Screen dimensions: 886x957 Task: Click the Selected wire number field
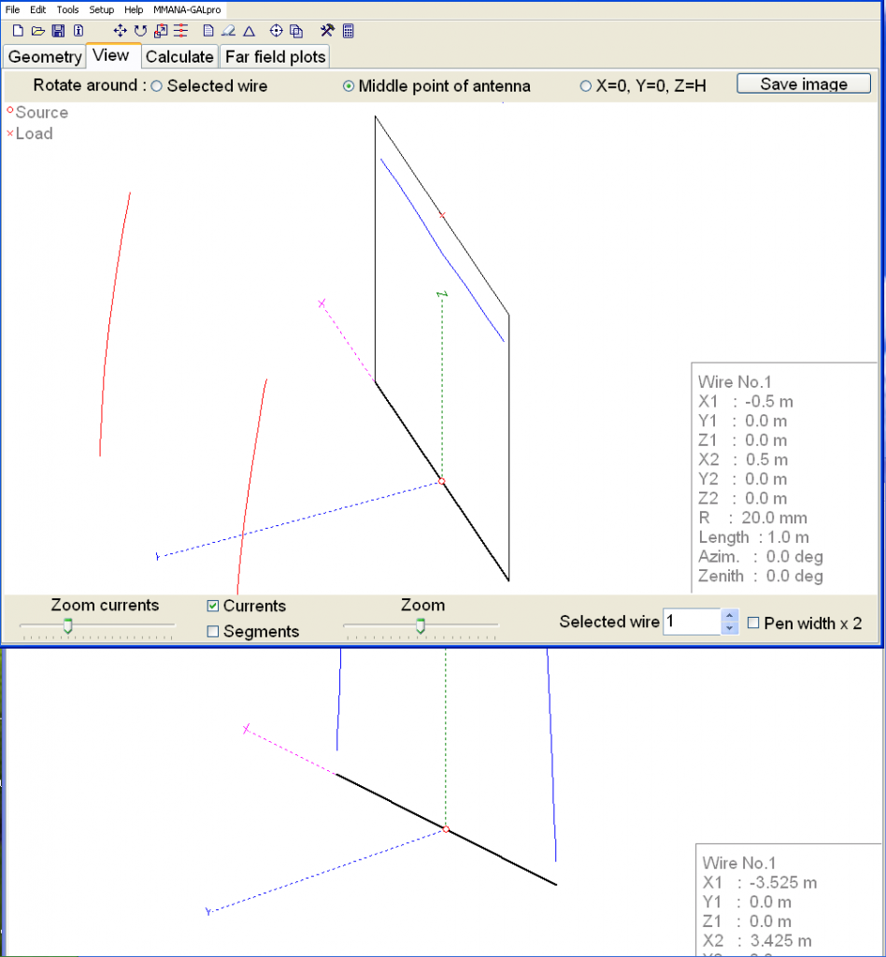point(692,622)
